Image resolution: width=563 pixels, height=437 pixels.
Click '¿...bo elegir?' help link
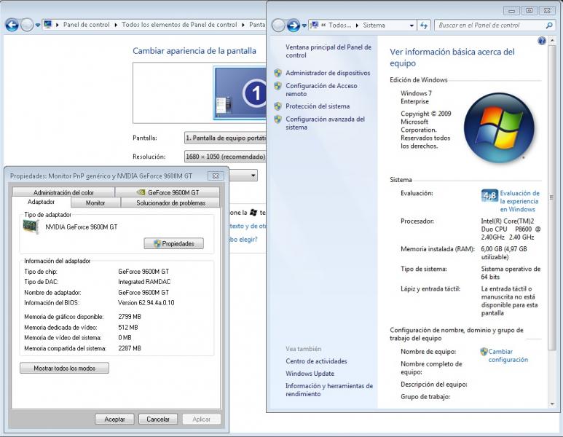[243, 240]
